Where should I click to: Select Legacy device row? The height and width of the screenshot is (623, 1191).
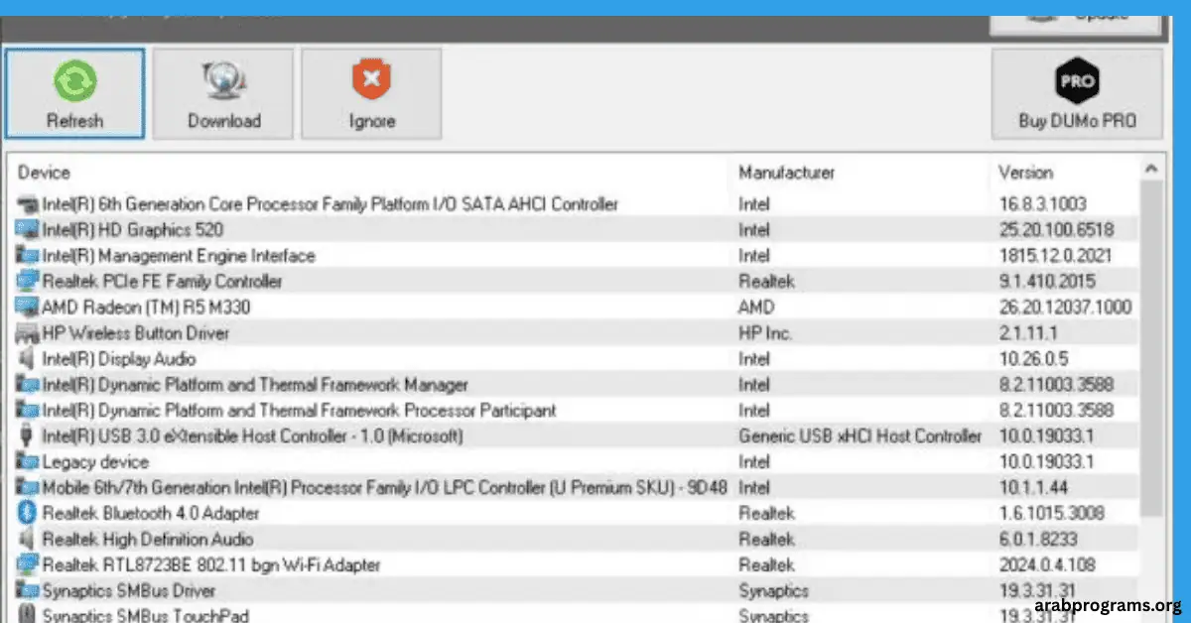tap(574, 462)
